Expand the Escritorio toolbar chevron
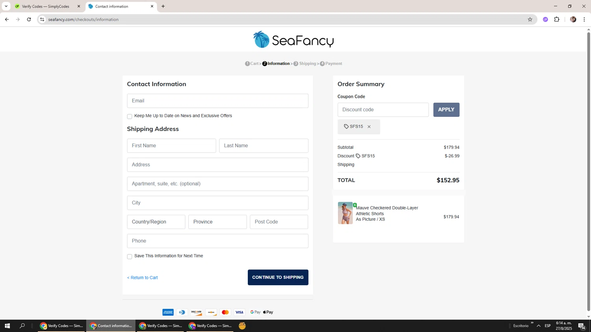 532,323
